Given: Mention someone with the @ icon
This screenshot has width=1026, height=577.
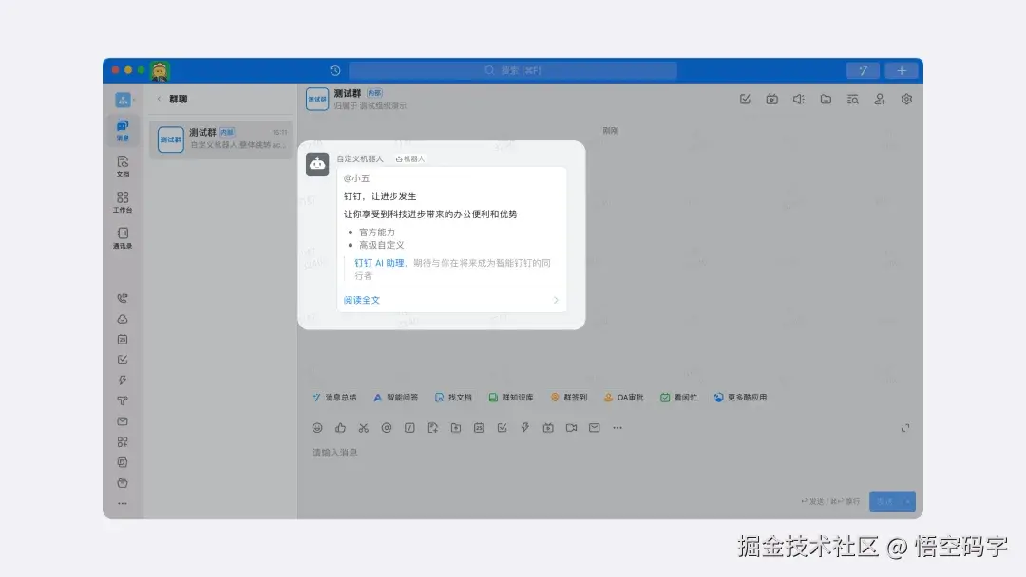Looking at the screenshot, I should [x=386, y=428].
